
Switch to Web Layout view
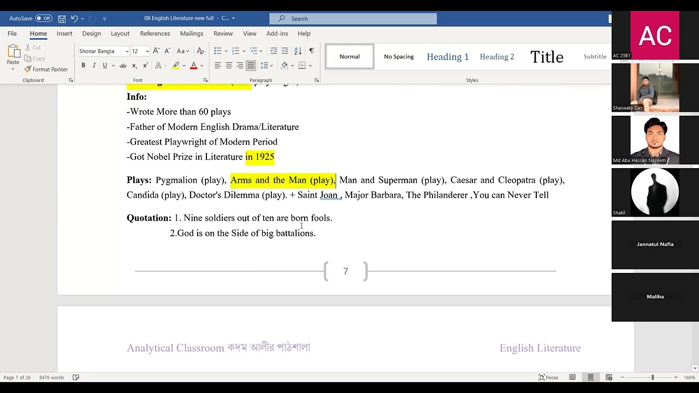pos(609,377)
